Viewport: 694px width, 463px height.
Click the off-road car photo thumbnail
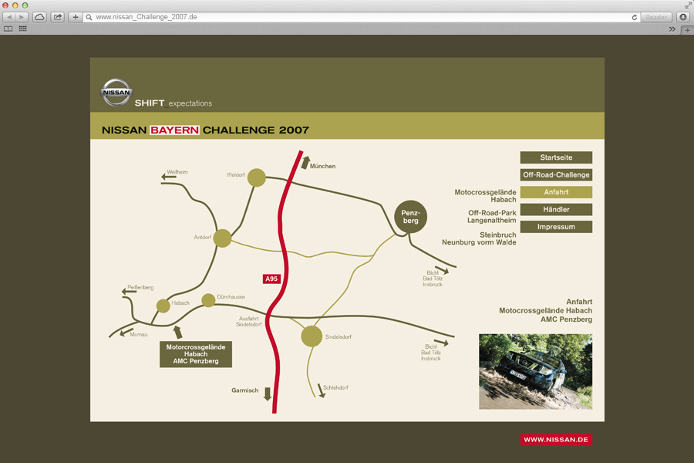click(x=536, y=371)
